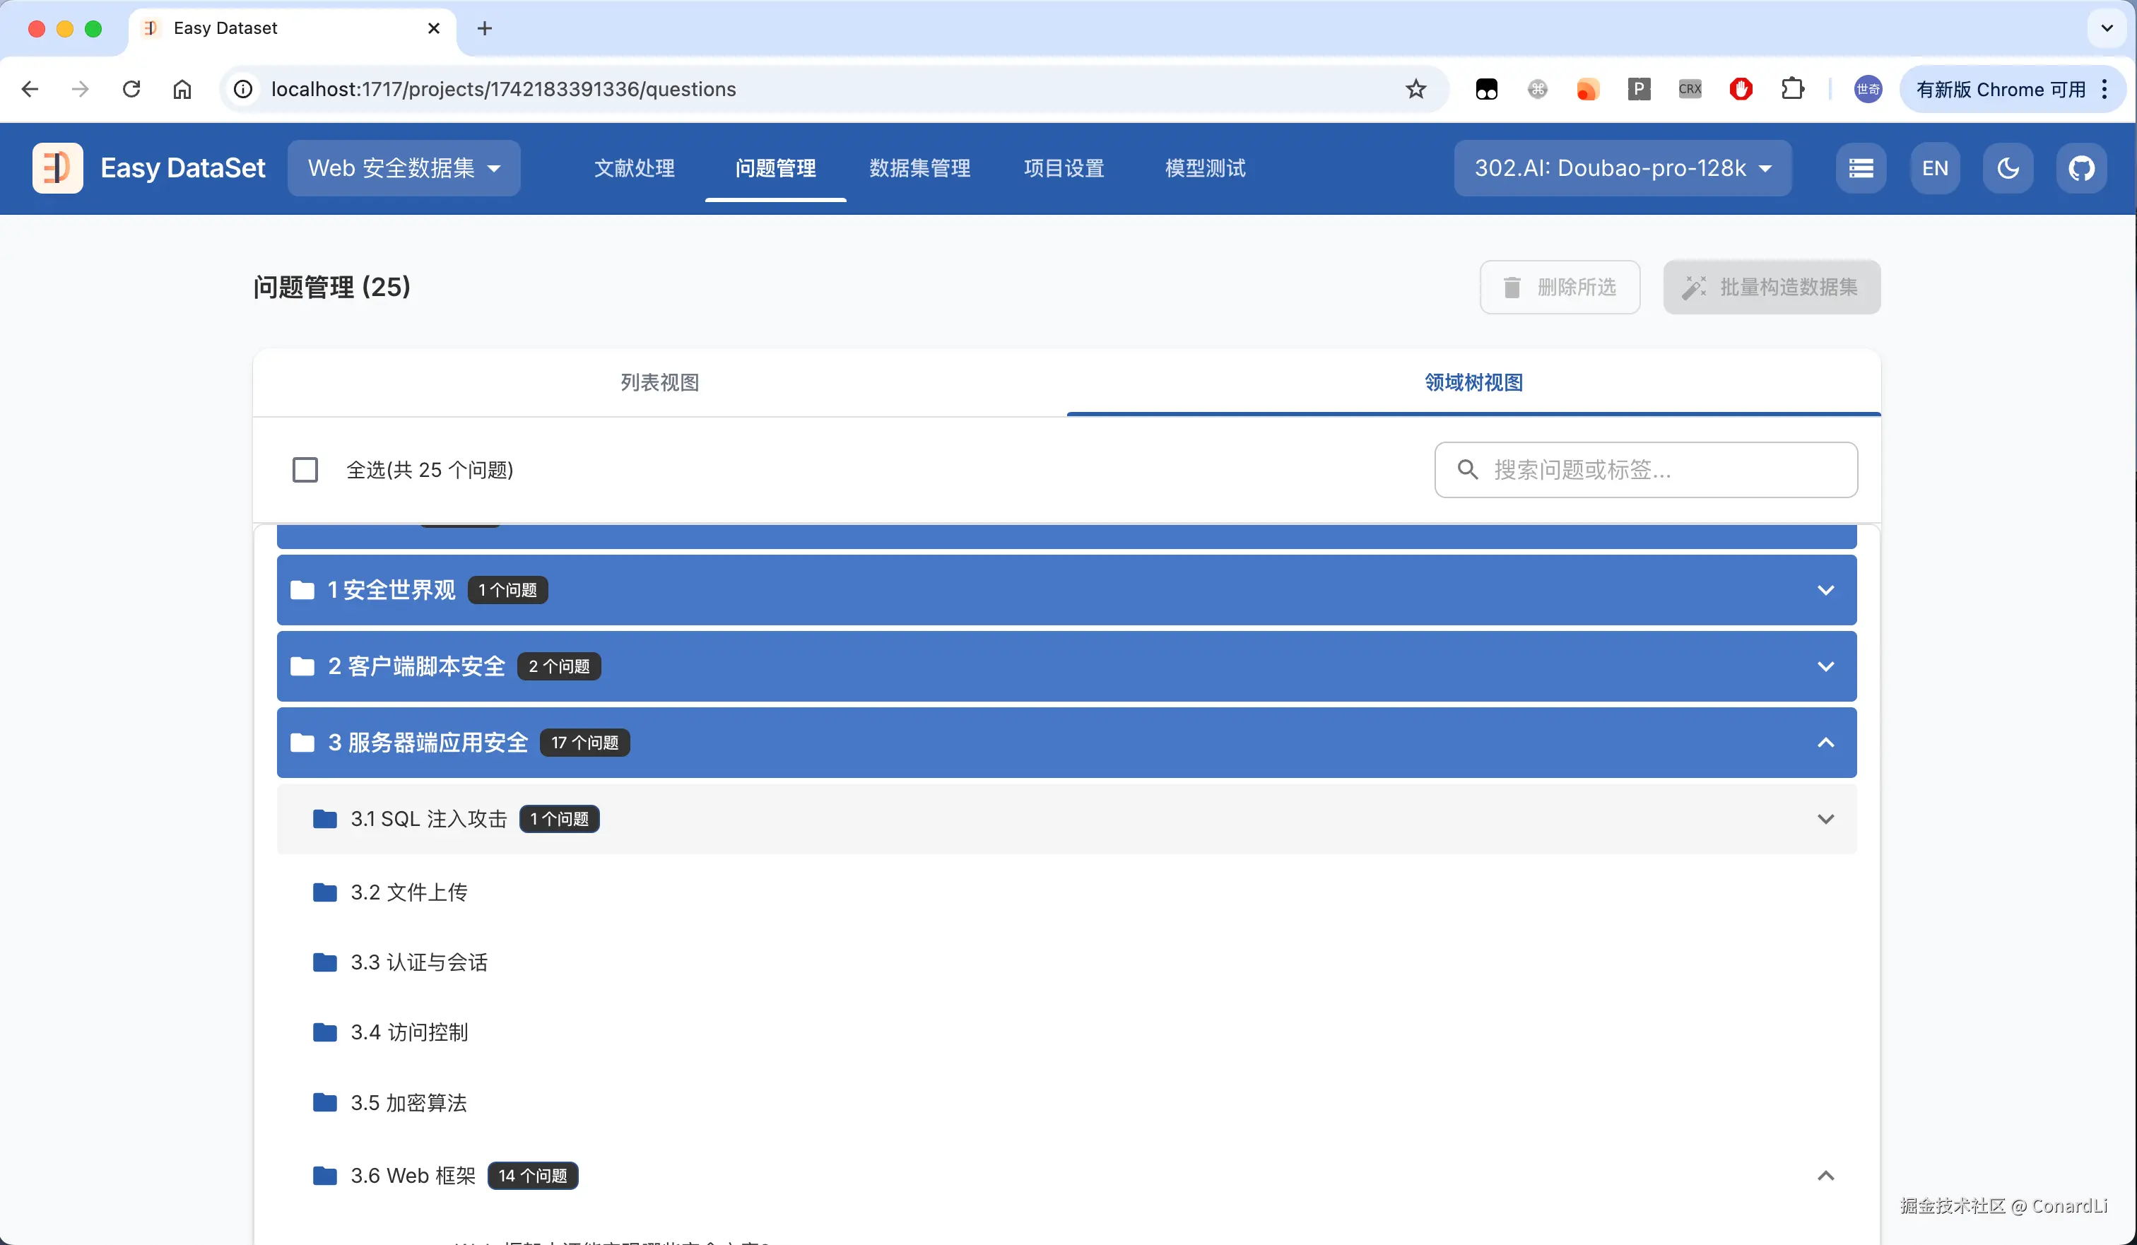This screenshot has height=1245, width=2137.
Task: Click the 批量构造数据集 button
Action: pos(1771,288)
